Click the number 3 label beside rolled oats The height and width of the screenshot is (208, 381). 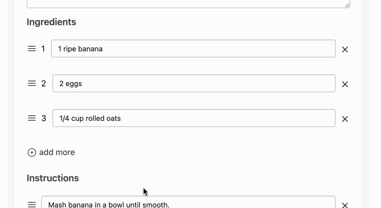pos(44,118)
